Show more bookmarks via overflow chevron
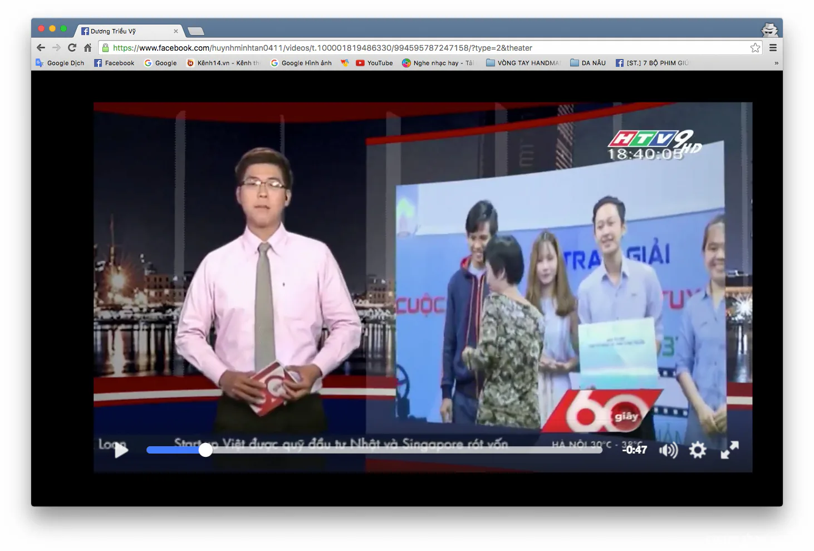The width and height of the screenshot is (814, 551). [x=776, y=63]
